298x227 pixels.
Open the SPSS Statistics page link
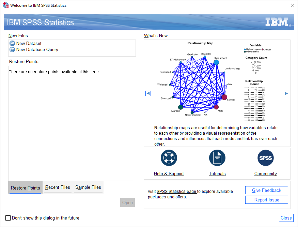pyautogui.click(x=177, y=192)
